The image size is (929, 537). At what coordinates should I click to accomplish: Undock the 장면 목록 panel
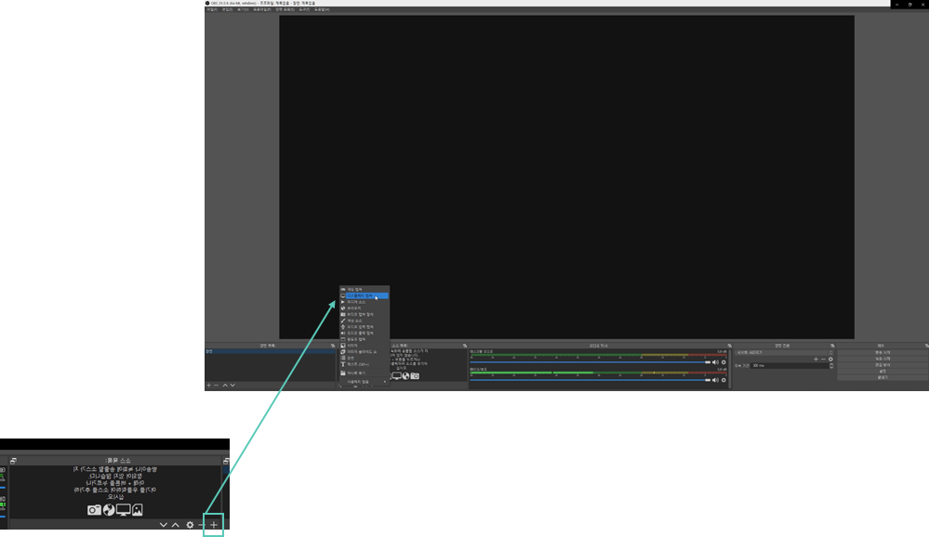333,346
